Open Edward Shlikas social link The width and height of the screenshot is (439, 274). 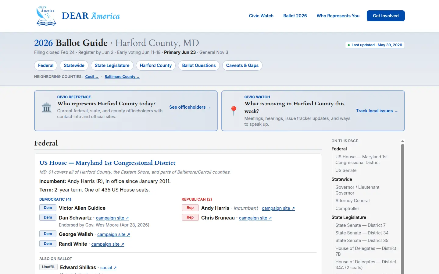pos(109,268)
